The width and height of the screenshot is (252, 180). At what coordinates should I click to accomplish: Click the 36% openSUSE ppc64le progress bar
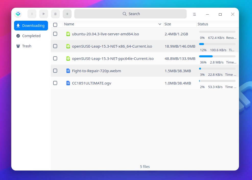click(x=217, y=56)
